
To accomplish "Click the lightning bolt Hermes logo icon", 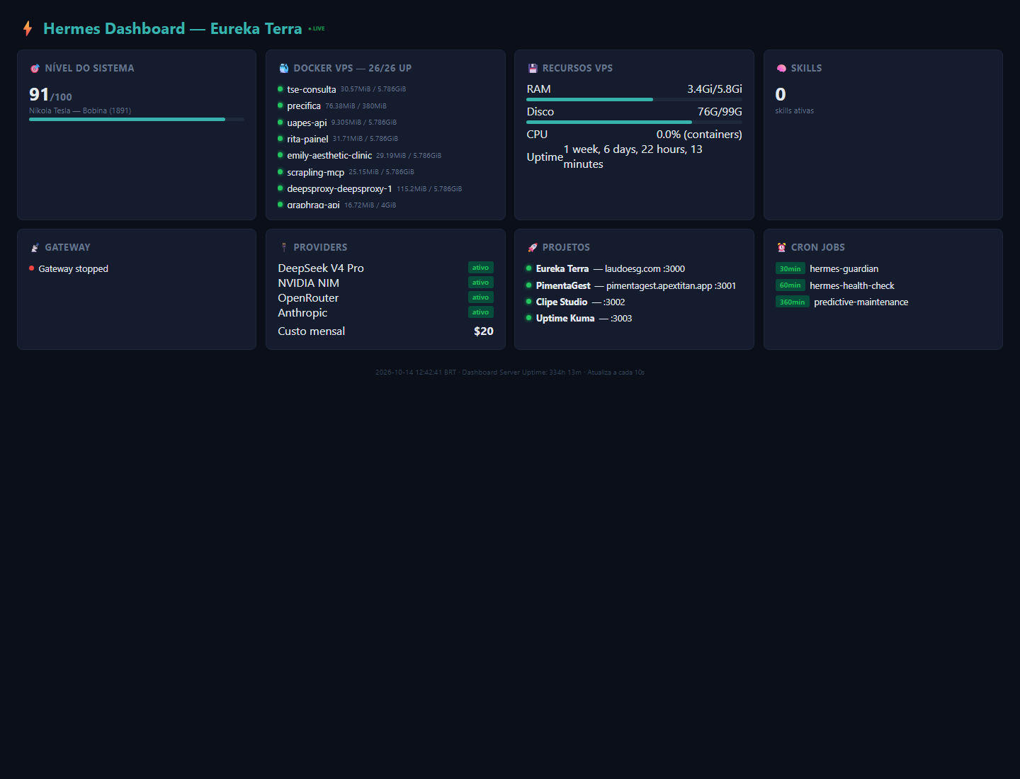I will [28, 28].
